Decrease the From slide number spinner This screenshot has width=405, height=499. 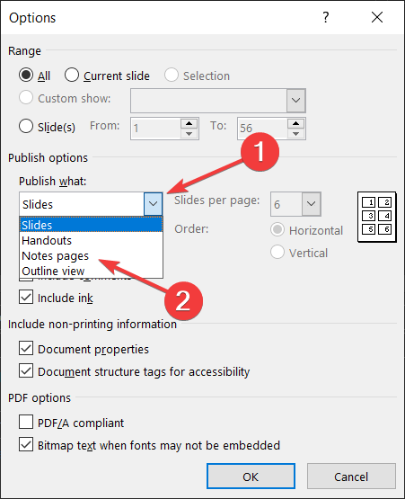[189, 134]
